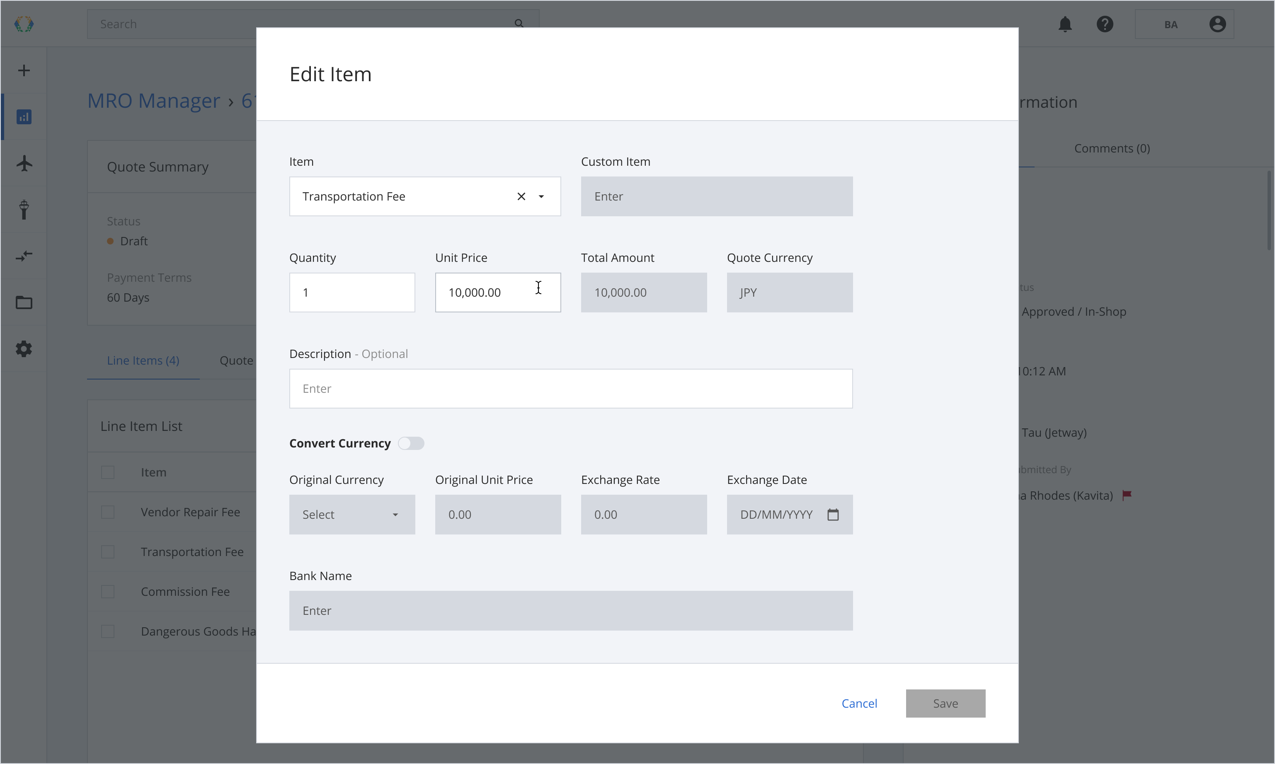Click the Quantity input field
The height and width of the screenshot is (764, 1275).
pyautogui.click(x=352, y=293)
